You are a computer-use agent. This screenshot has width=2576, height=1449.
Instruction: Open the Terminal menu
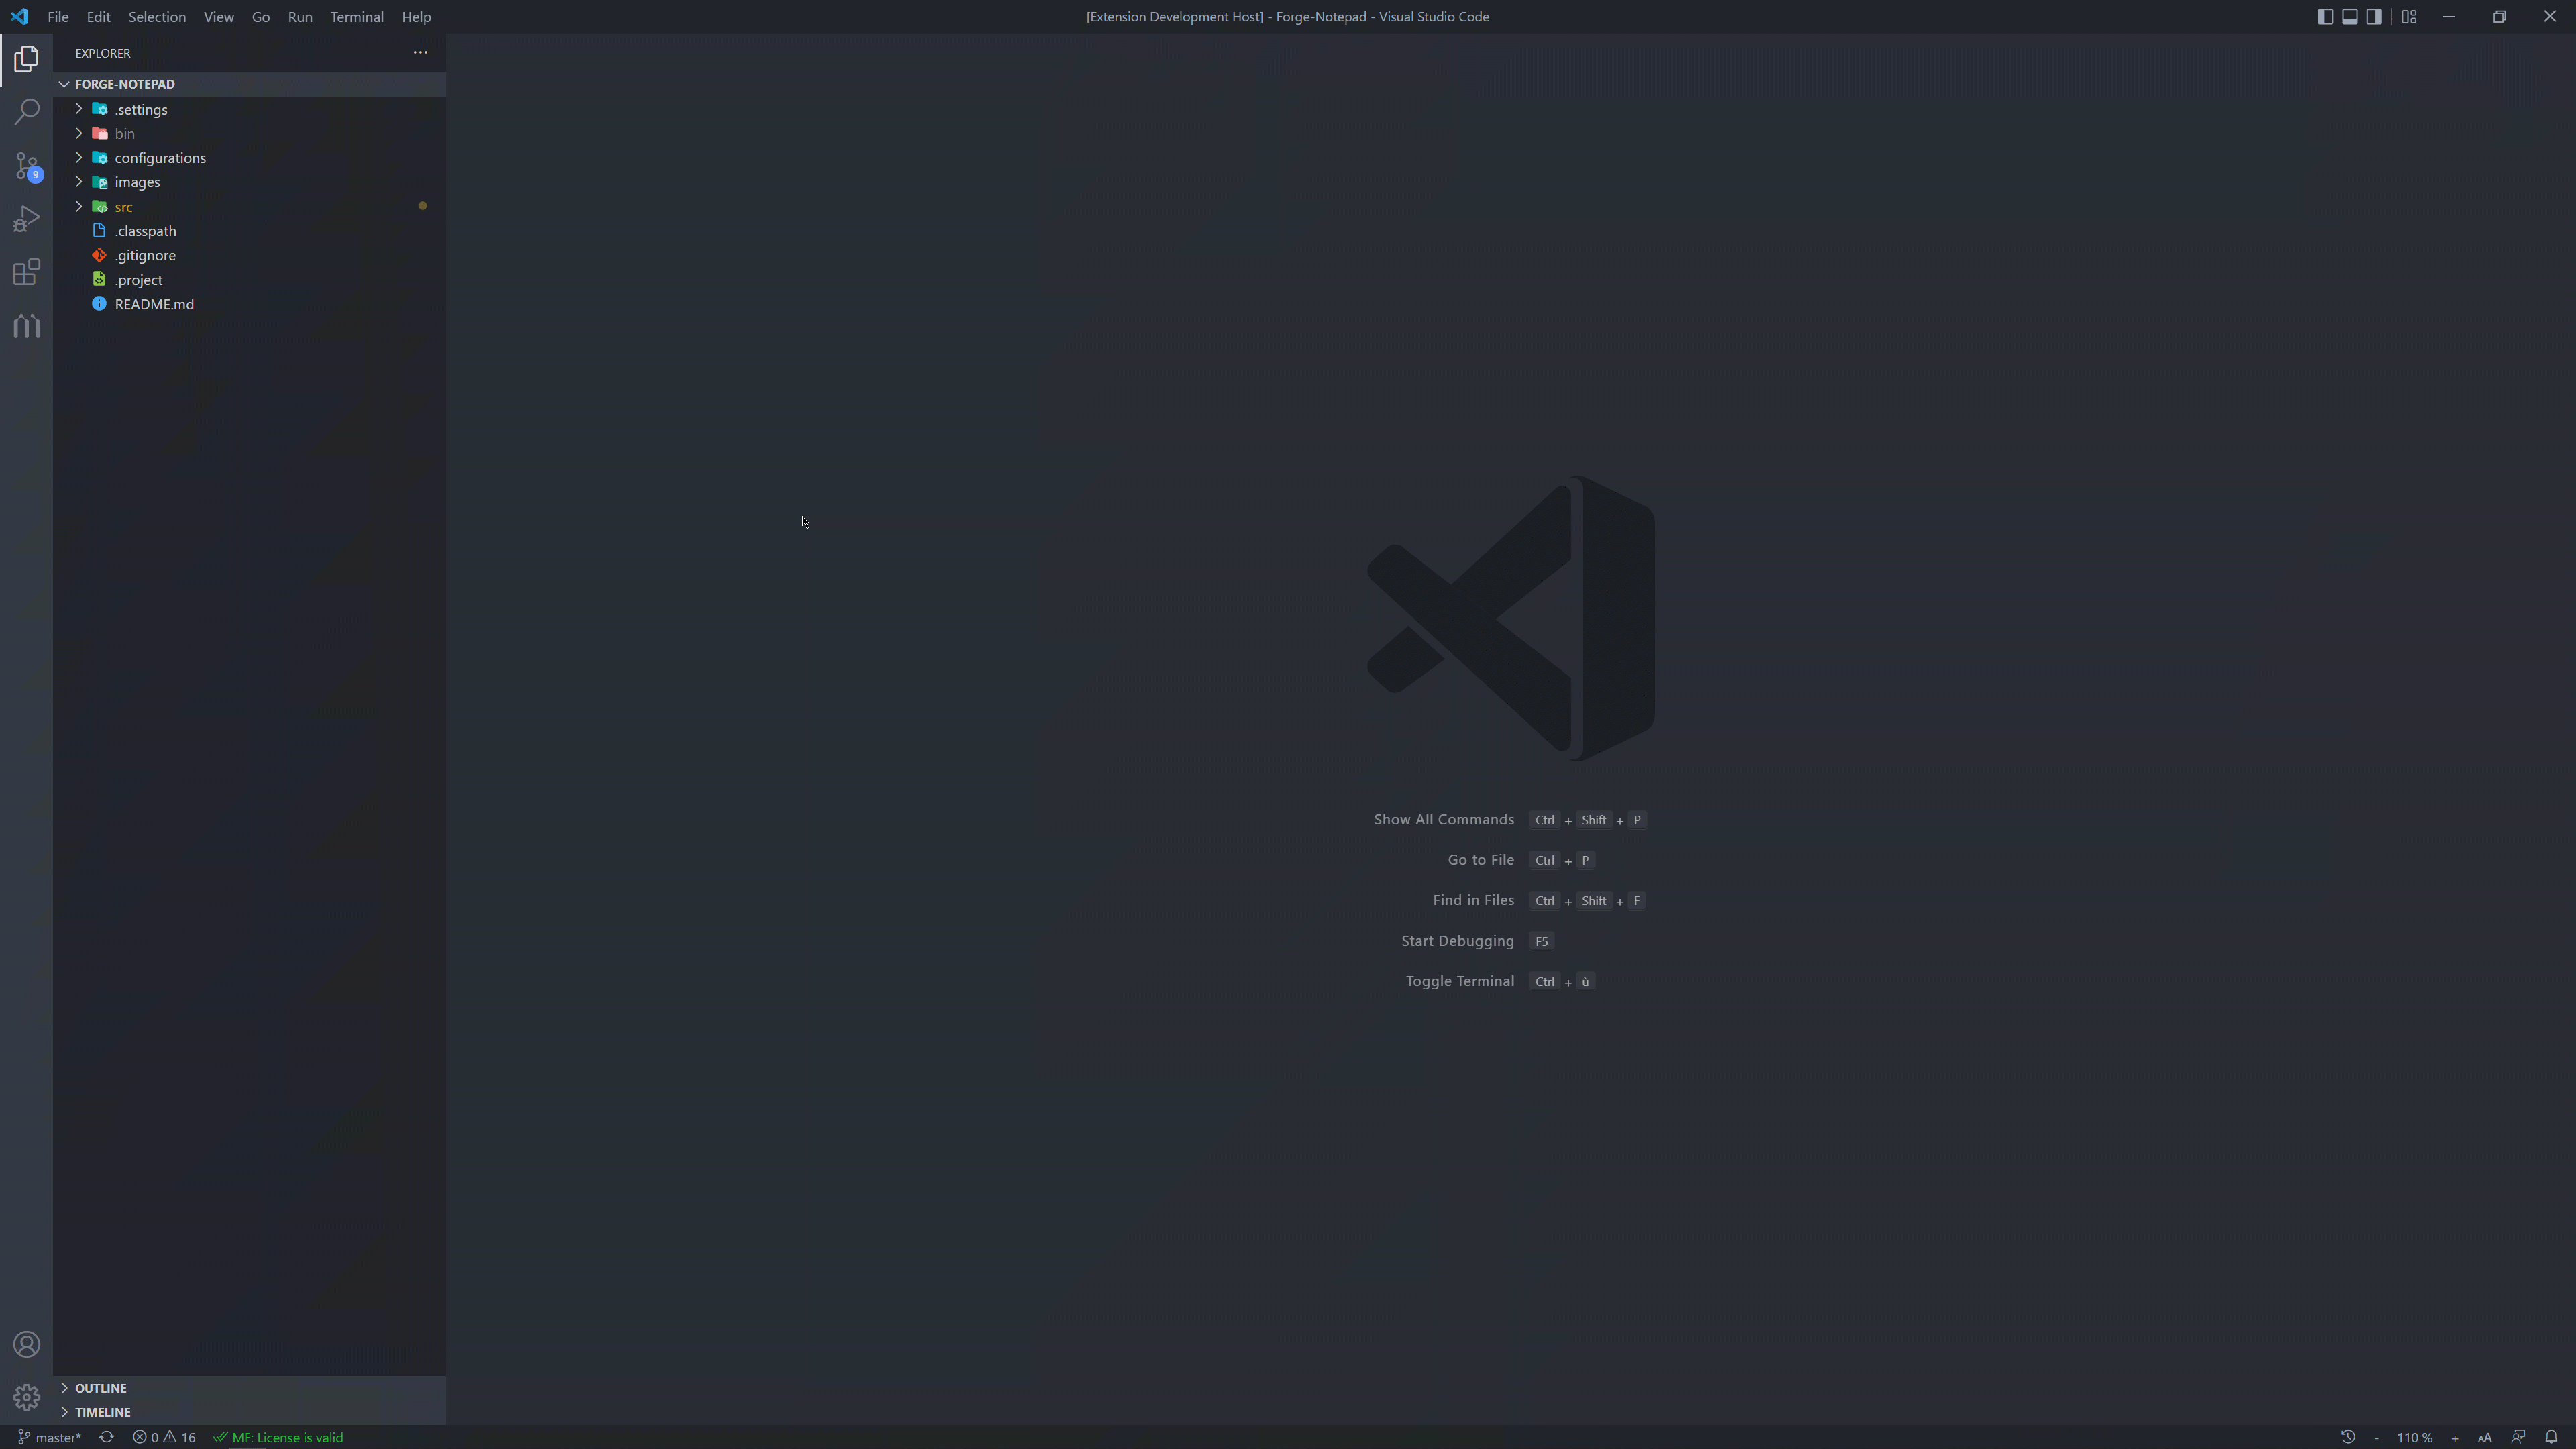357,17
